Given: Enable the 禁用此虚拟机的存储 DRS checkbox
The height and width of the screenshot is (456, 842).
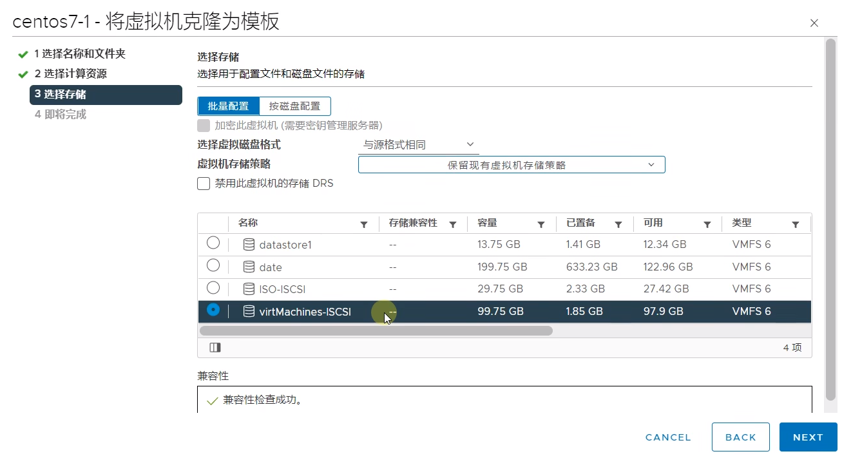Looking at the screenshot, I should coord(203,184).
